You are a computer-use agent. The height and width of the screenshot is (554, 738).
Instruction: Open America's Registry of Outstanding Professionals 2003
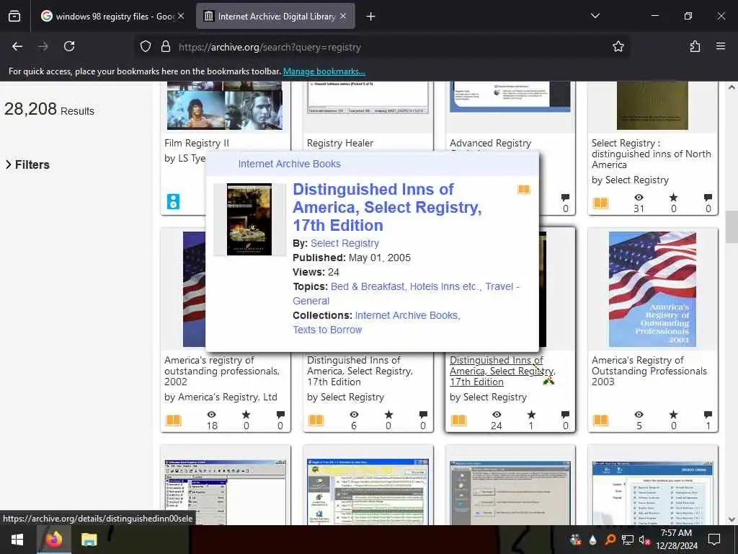649,371
